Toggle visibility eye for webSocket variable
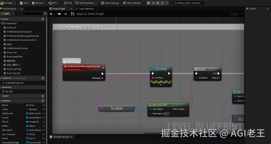271x144 pixels. pyautogui.click(x=43, y=113)
